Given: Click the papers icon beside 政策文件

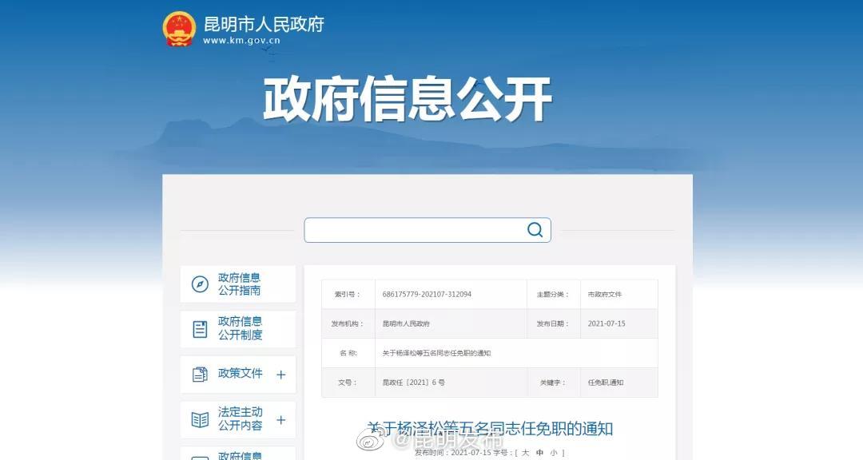Looking at the screenshot, I should pyautogui.click(x=198, y=374).
